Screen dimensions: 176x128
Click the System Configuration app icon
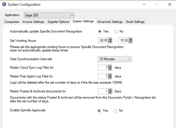click(x=4, y=4)
